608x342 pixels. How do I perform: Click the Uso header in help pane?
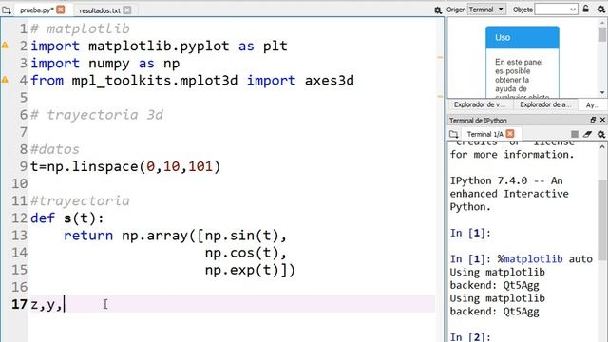click(x=522, y=38)
